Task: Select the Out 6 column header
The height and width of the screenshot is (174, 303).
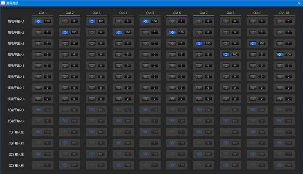Action: coord(176,13)
